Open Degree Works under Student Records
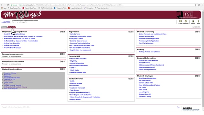Image resolution: width=204 pixels, height=115 pixels. click(x=76, y=99)
